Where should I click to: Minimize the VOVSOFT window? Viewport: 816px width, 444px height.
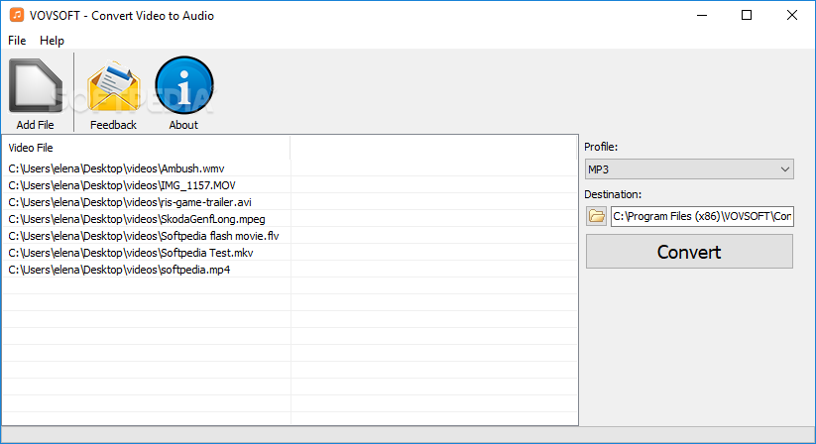click(702, 15)
